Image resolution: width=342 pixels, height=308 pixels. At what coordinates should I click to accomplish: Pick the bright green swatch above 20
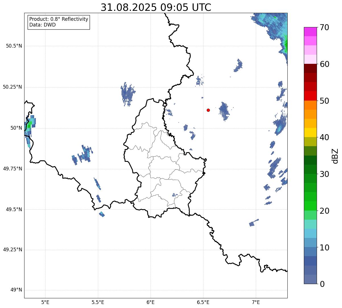coord(310,206)
